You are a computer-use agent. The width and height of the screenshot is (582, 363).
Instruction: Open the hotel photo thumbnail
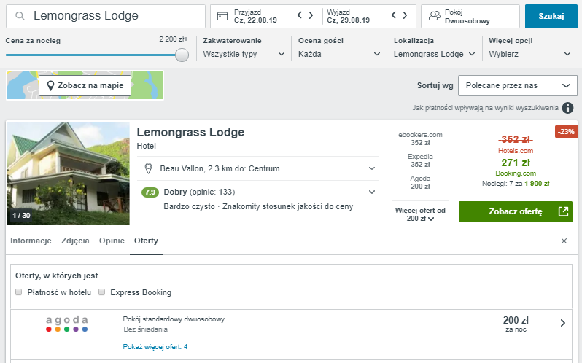click(x=69, y=173)
